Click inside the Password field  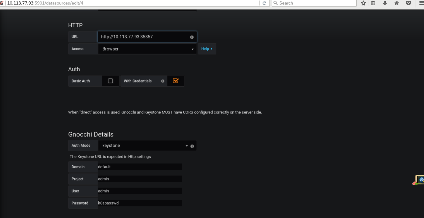[140, 203]
